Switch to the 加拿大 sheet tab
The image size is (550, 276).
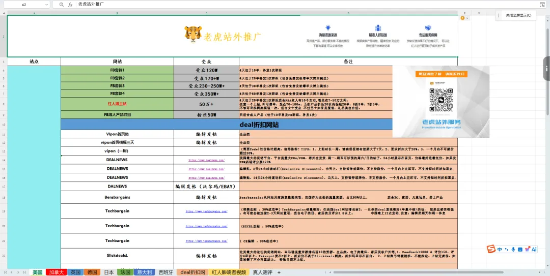[x=56, y=272]
